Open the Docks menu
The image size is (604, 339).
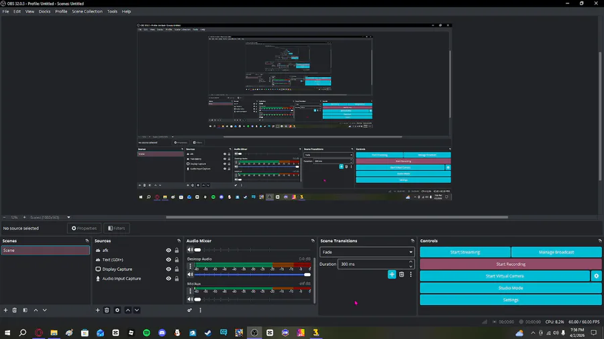tap(44, 11)
